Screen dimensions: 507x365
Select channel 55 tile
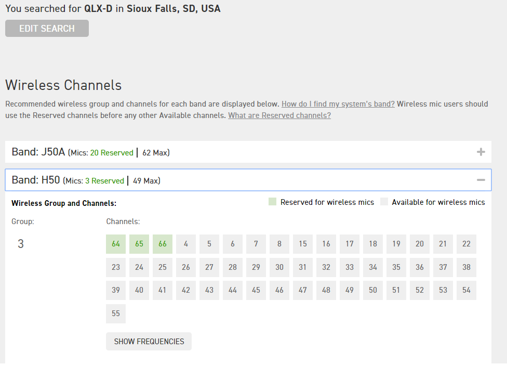116,314
